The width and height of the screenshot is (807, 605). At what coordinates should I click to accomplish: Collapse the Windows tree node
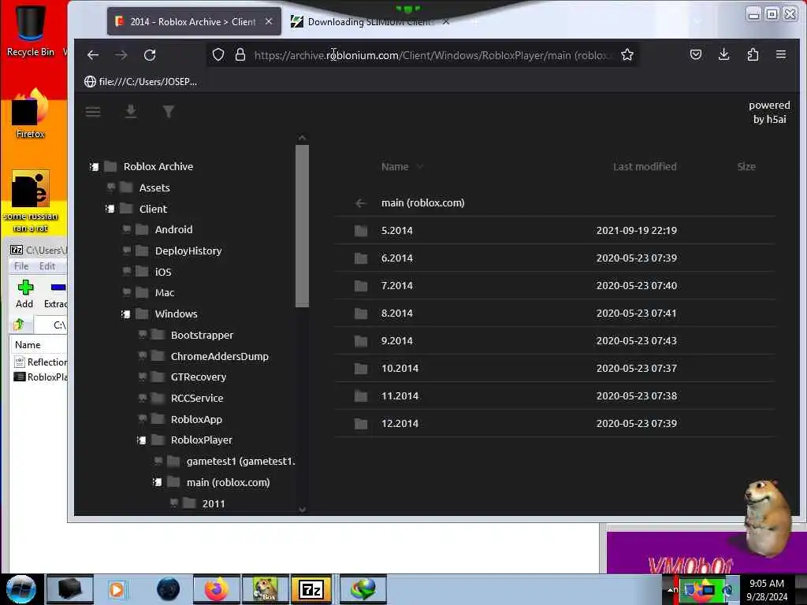tap(126, 314)
